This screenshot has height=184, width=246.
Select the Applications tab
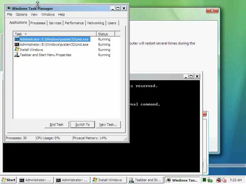pyautogui.click(x=18, y=22)
